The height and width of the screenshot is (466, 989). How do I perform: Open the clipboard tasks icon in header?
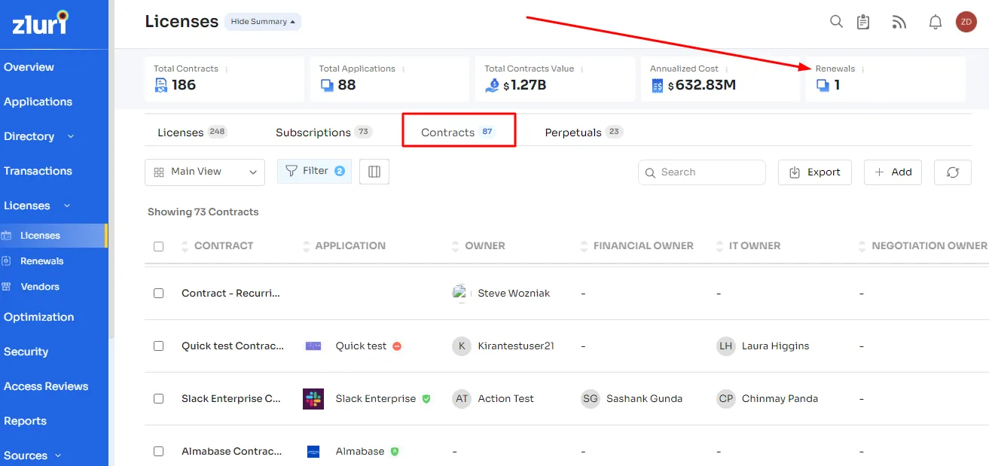point(863,22)
